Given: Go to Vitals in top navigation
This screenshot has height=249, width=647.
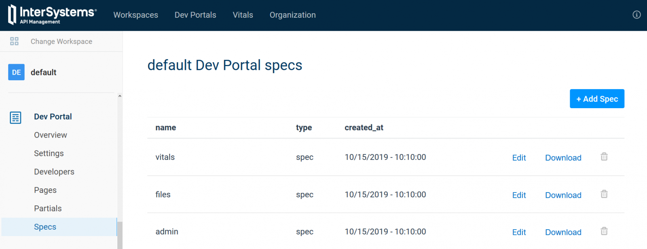Looking at the screenshot, I should click(243, 15).
